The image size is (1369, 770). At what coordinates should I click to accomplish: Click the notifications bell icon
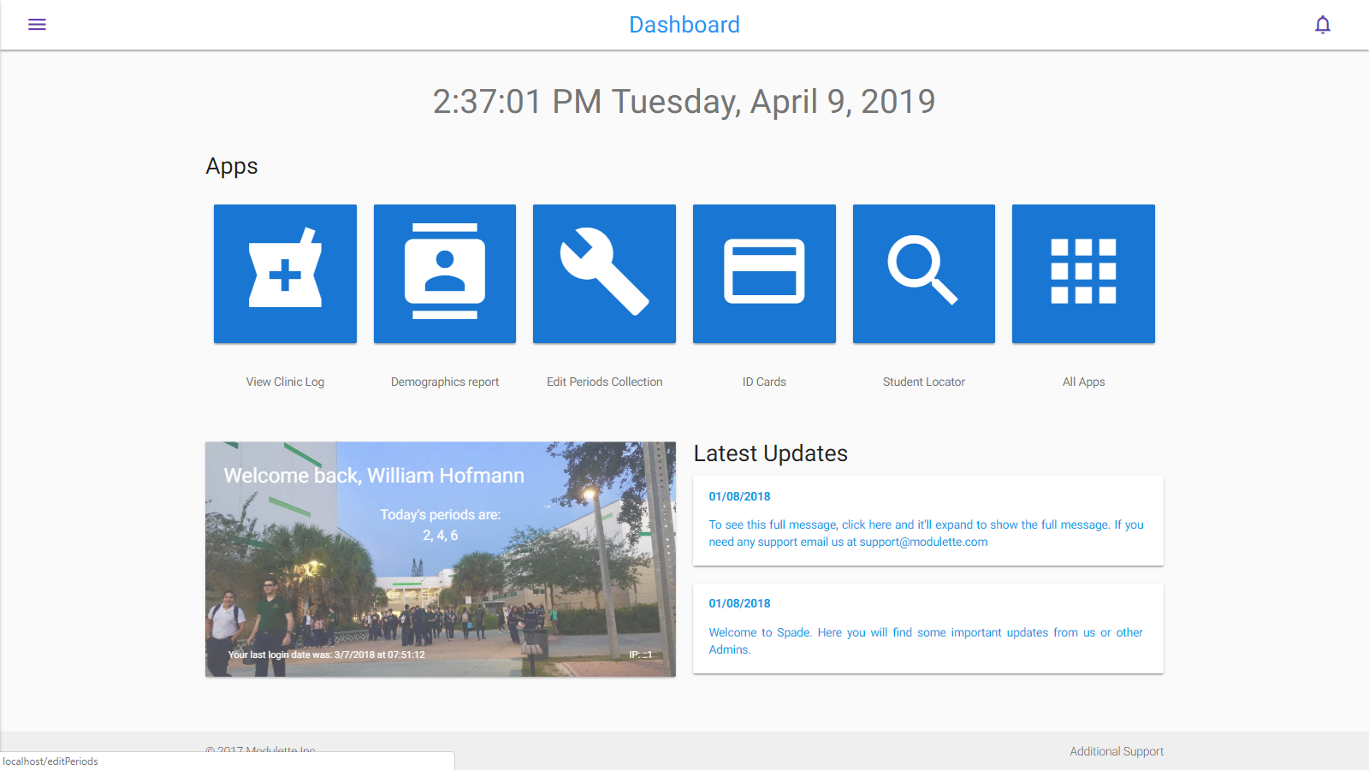[1322, 25]
